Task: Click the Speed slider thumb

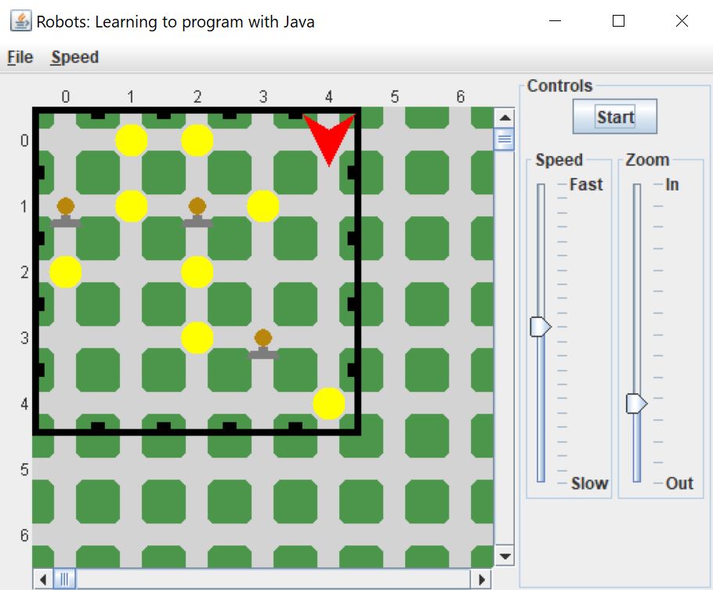Action: point(541,327)
